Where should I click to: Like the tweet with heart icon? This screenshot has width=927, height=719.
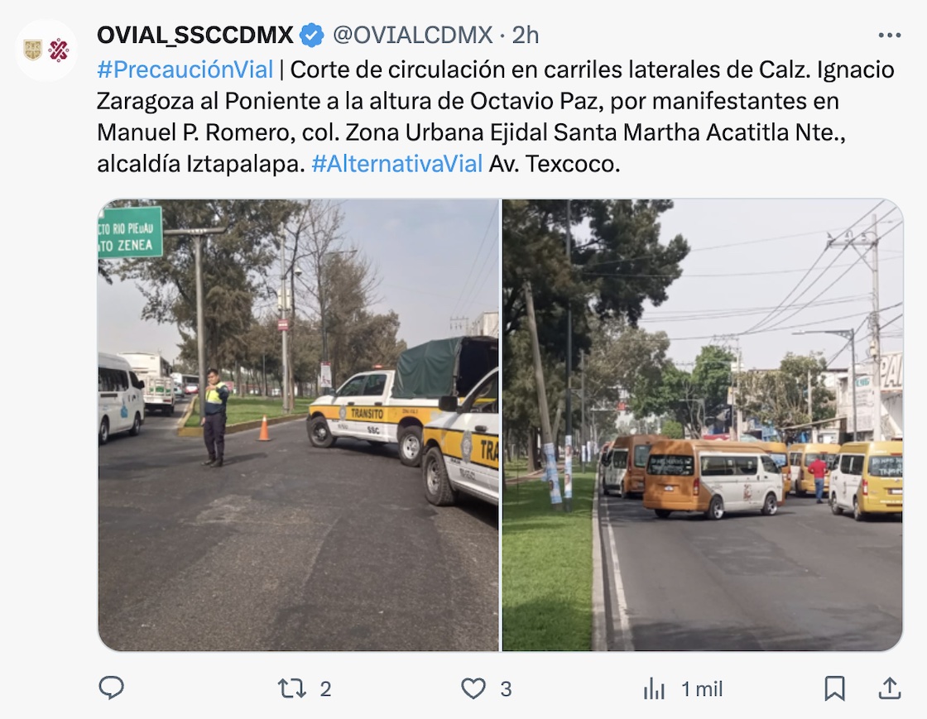click(x=473, y=689)
